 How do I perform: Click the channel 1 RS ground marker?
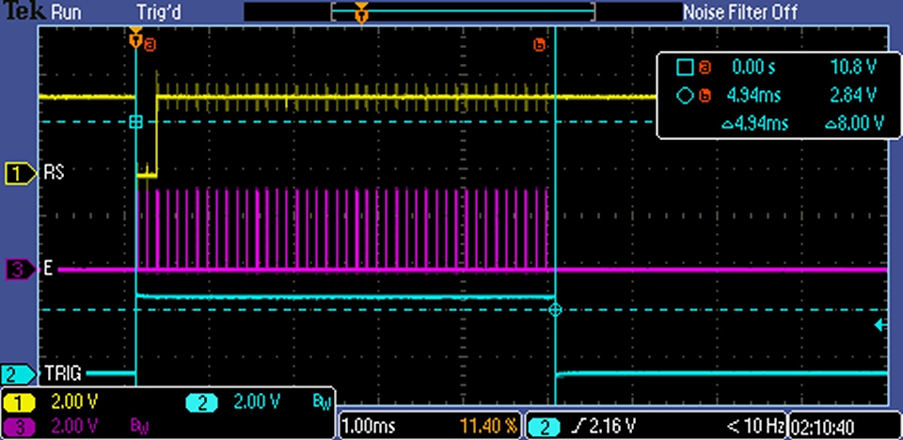click(x=18, y=173)
